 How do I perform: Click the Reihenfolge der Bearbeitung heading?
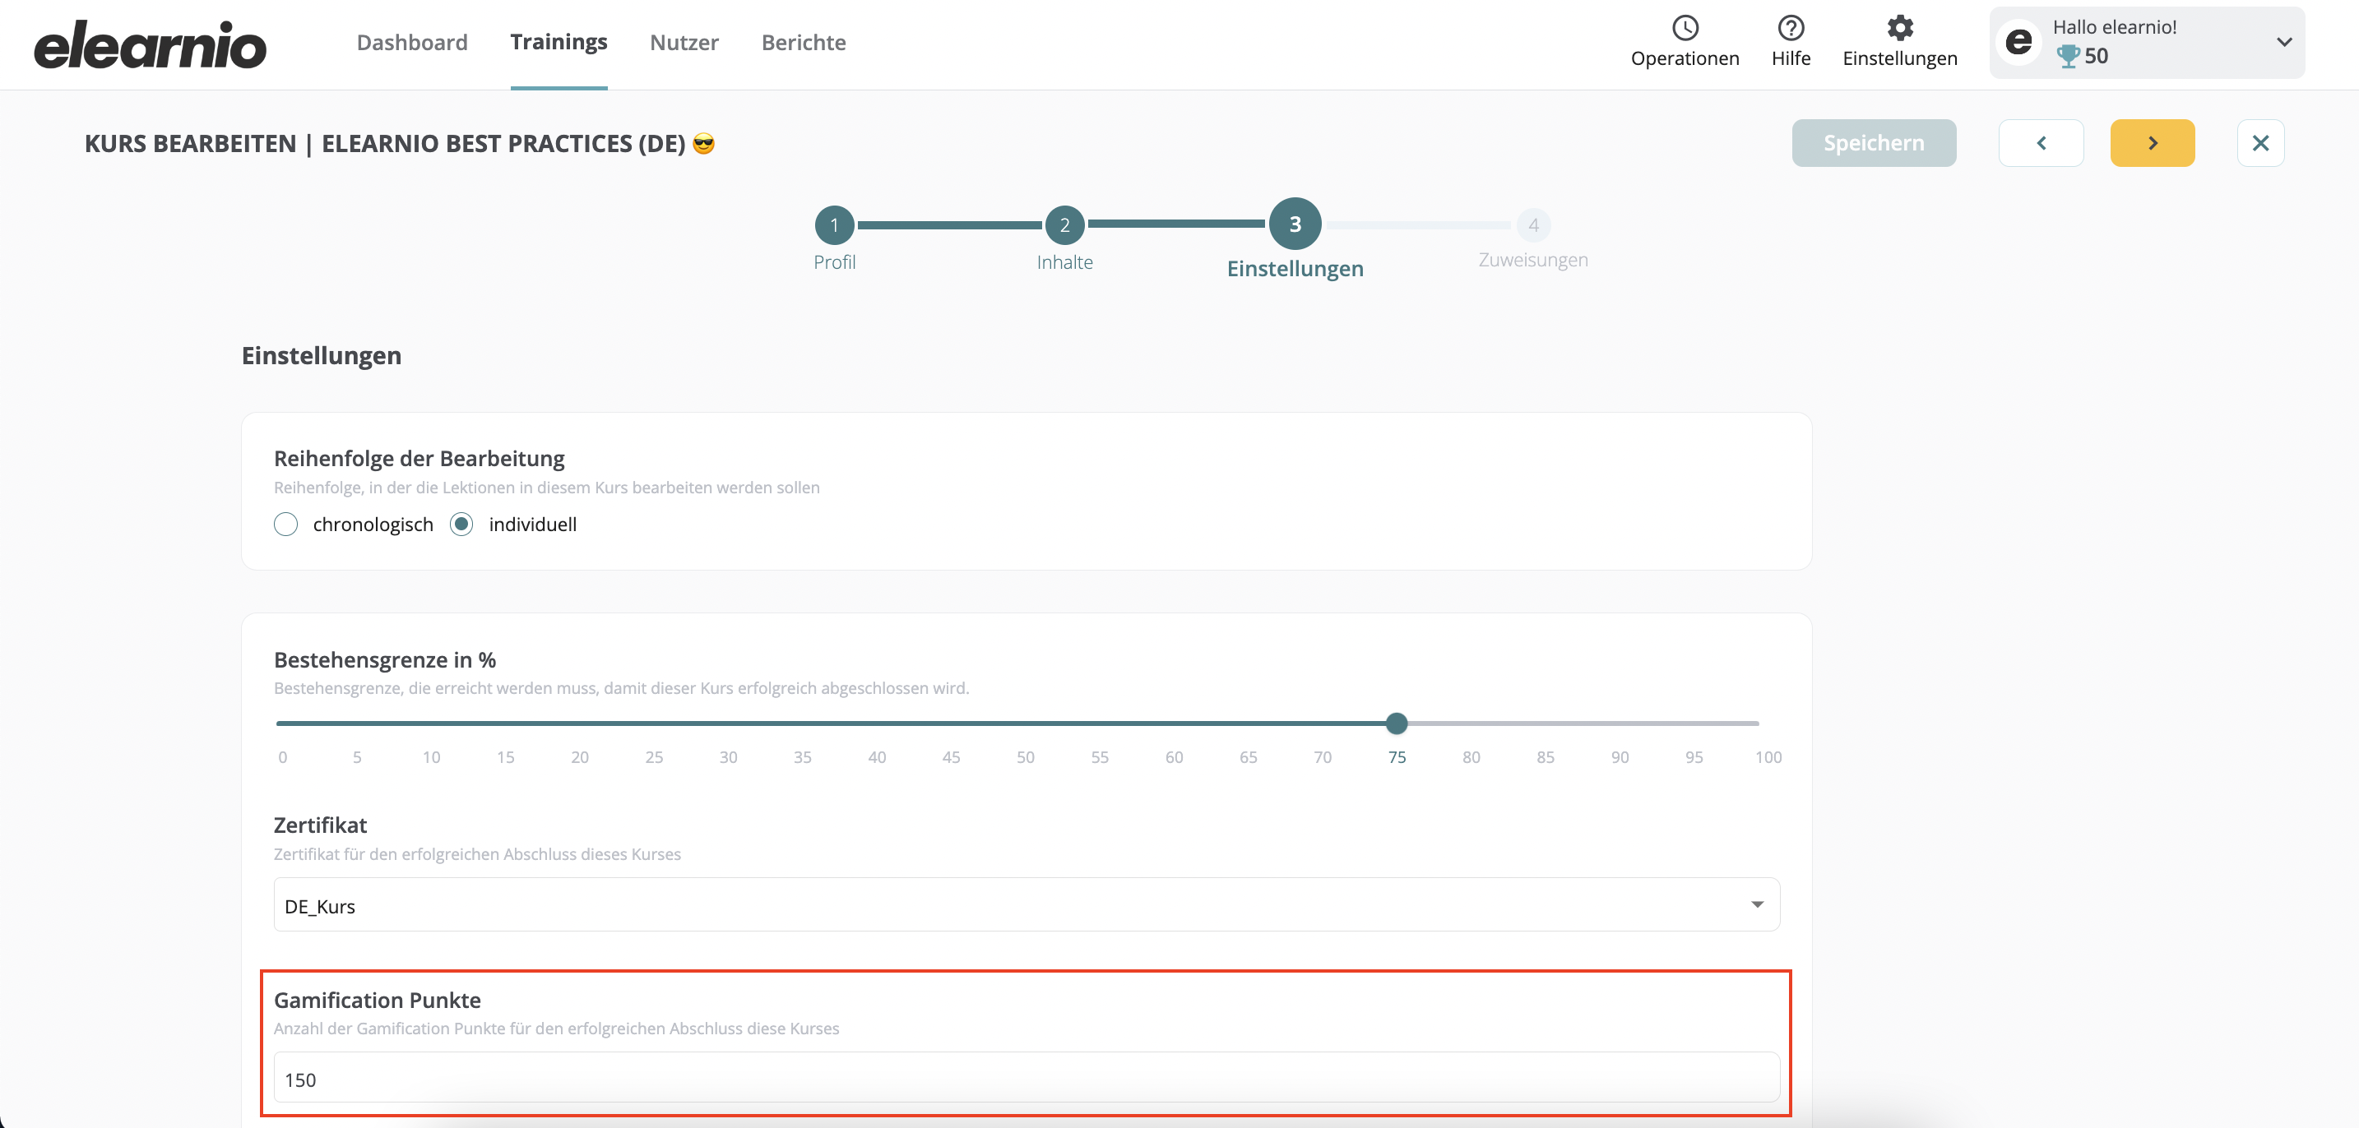coord(419,458)
